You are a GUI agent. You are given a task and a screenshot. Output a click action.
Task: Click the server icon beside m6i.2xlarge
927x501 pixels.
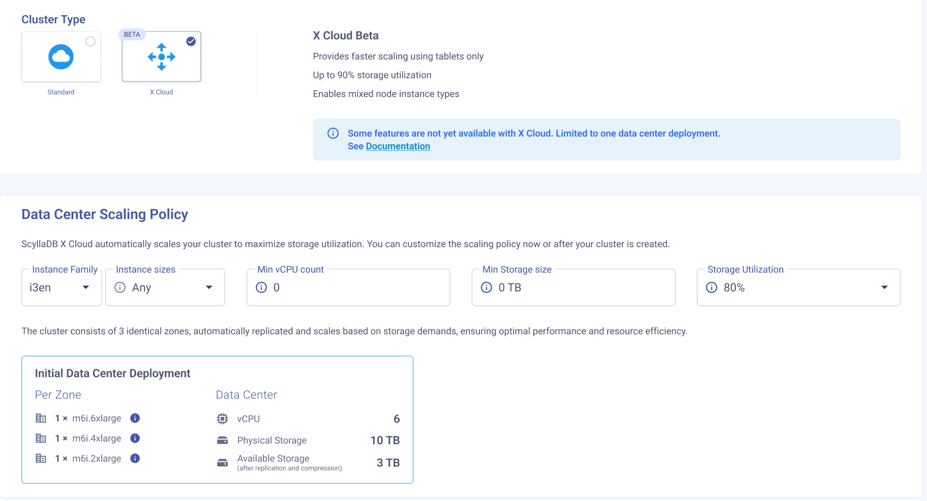(x=41, y=458)
